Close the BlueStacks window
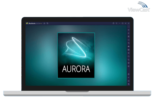 [126, 23]
